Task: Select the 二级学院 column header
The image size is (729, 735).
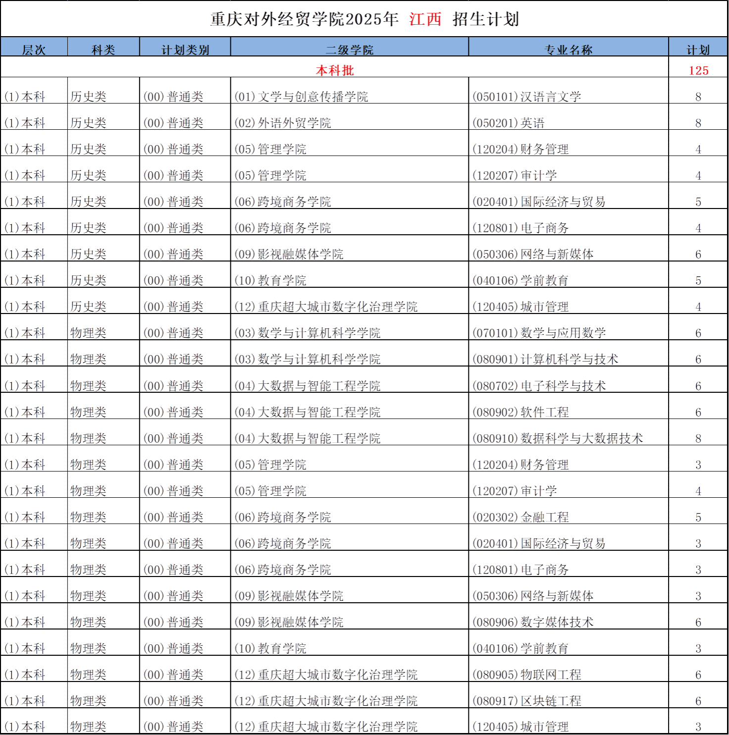Action: pos(349,50)
